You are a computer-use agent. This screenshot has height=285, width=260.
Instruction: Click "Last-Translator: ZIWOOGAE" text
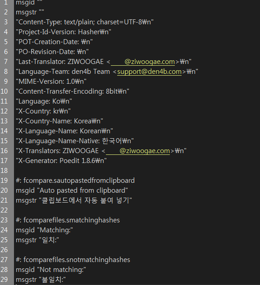61,62
